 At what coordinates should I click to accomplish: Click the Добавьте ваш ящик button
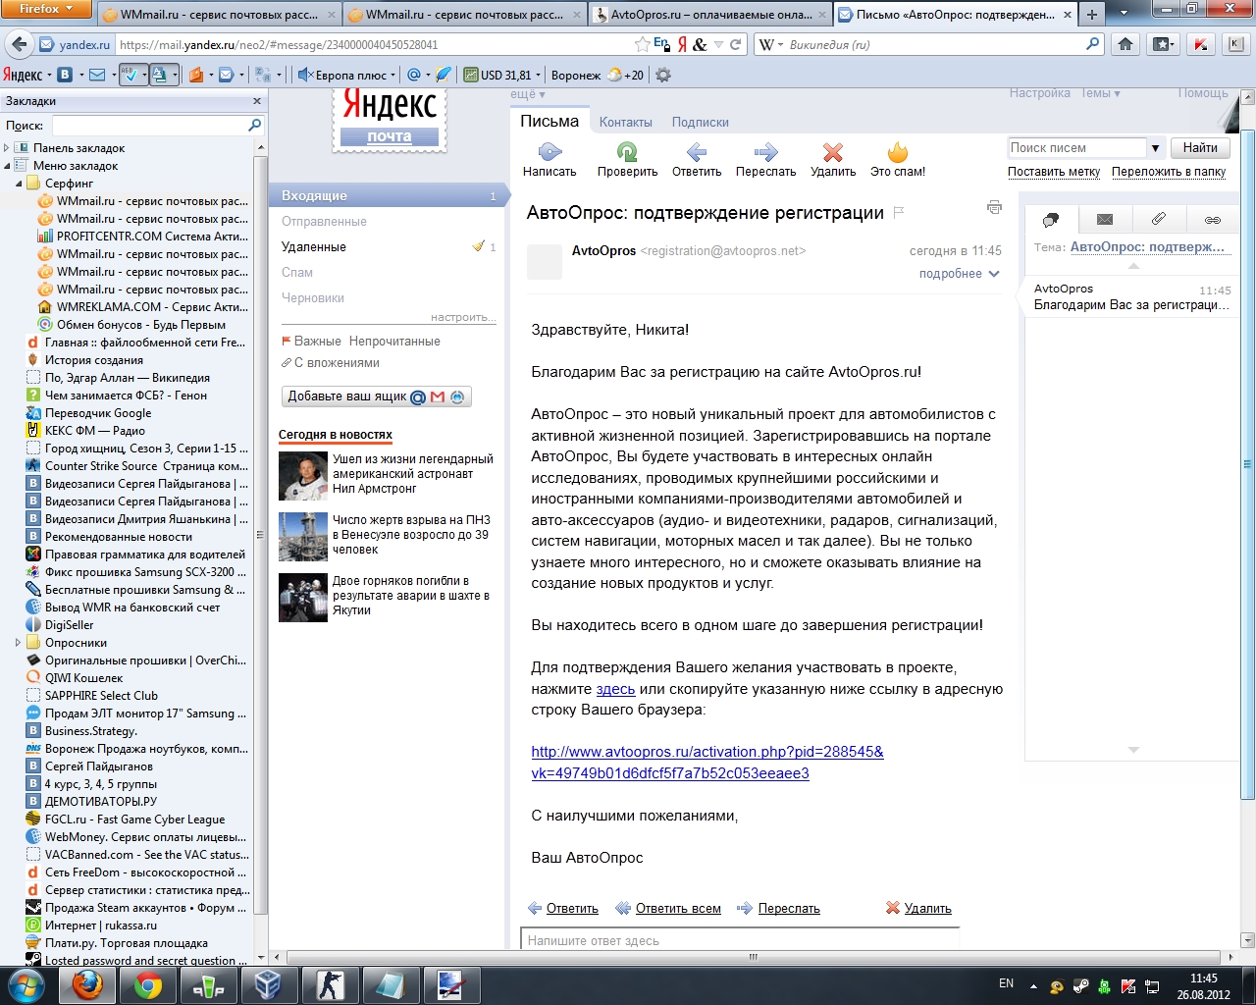coord(377,397)
